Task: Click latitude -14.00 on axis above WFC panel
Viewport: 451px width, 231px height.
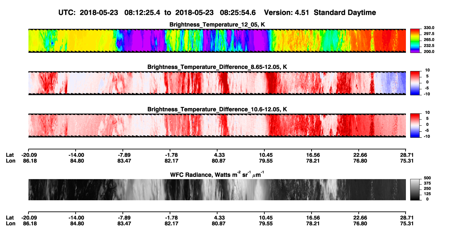Action: click(x=76, y=155)
